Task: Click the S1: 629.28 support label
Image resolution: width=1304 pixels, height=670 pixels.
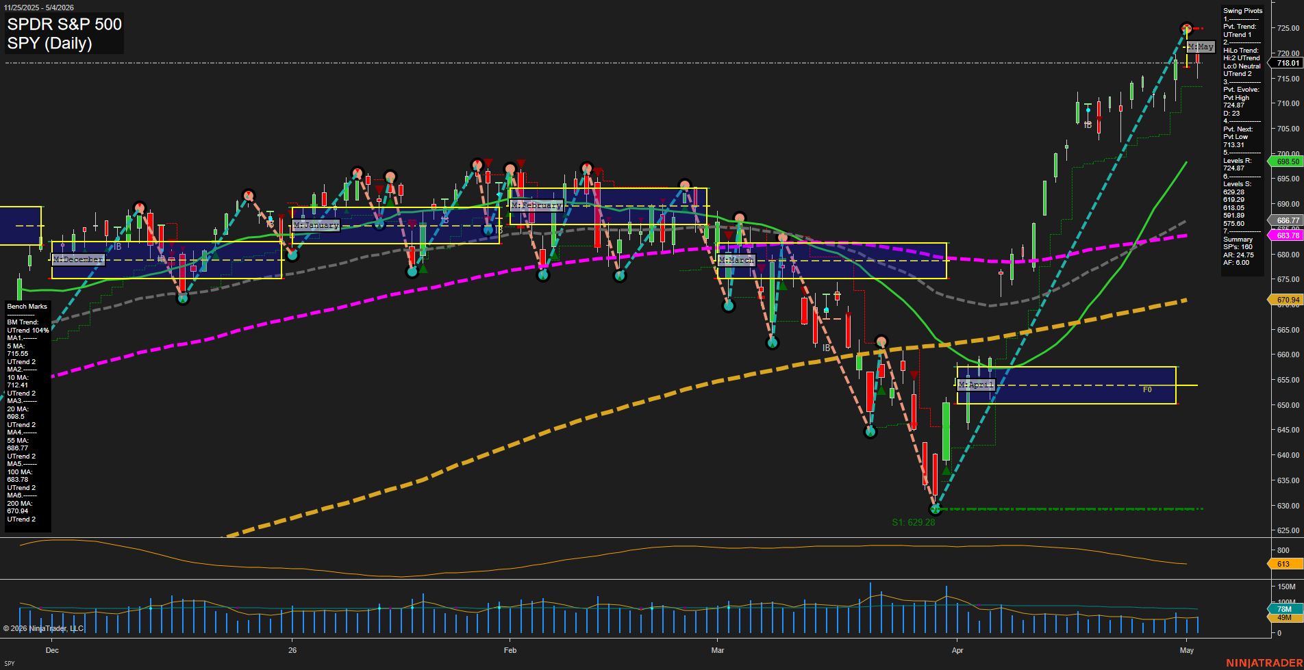Action: [913, 522]
